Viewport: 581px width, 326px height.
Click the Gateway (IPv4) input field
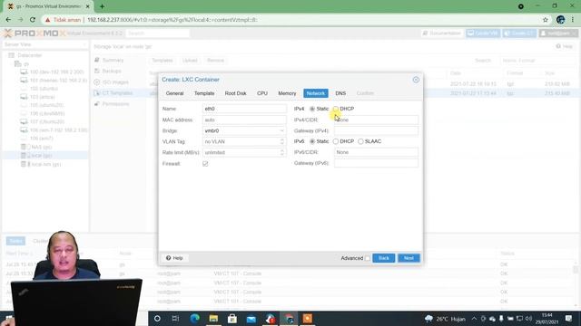[376, 130]
